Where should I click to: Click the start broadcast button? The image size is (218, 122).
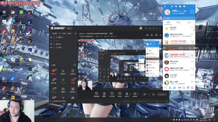(162, 94)
